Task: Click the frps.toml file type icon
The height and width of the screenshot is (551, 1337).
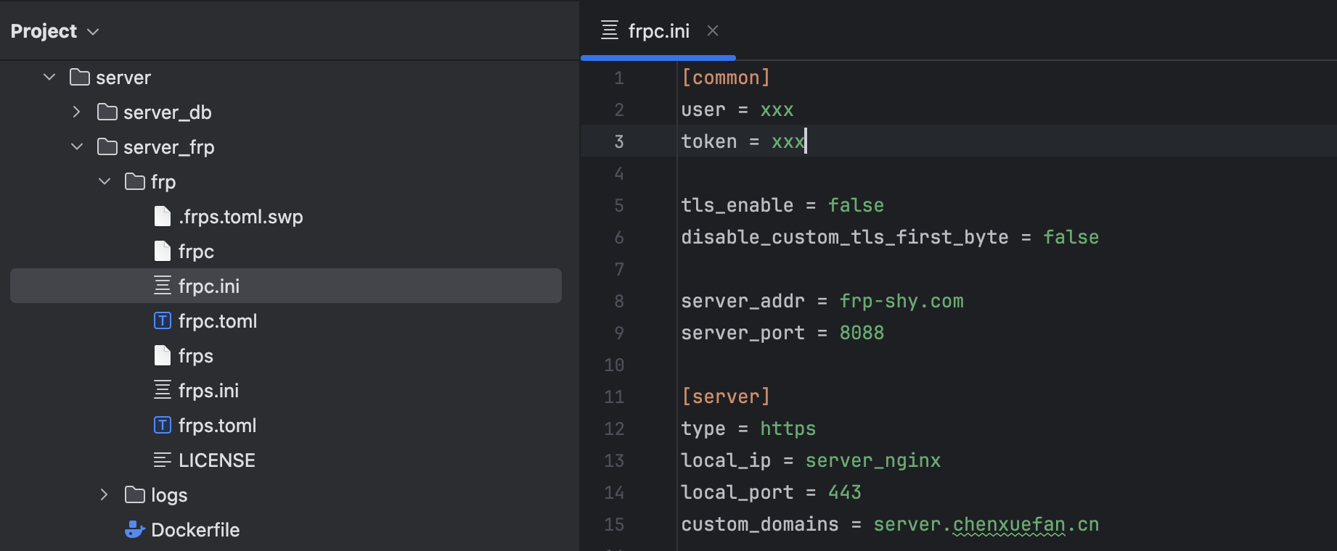Action: pos(163,426)
